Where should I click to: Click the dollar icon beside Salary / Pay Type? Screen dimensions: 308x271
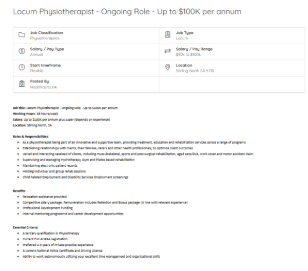pyautogui.click(x=22, y=51)
